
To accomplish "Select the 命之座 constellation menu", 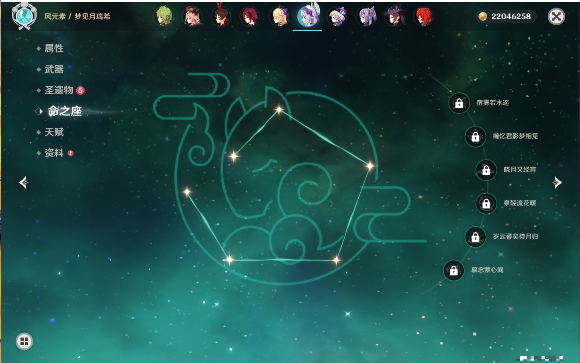I will 64,111.
